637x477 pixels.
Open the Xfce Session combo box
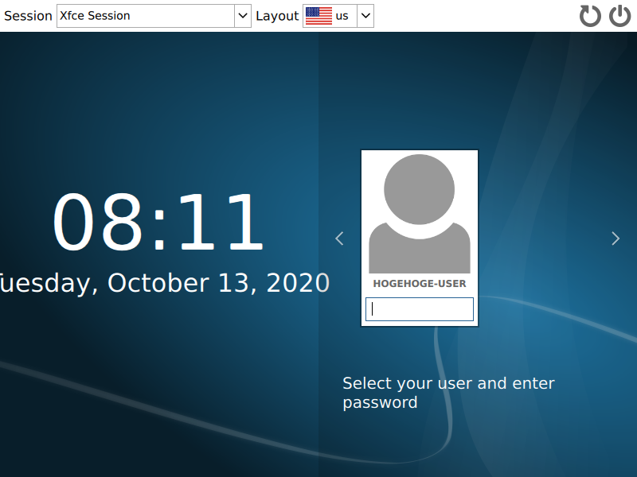pyautogui.click(x=154, y=16)
